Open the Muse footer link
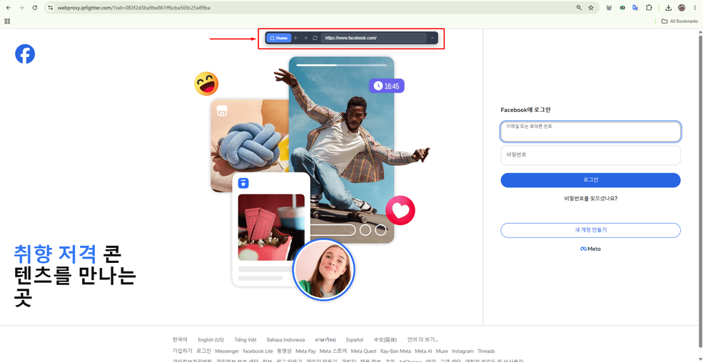The image size is (703, 362). [x=442, y=351]
